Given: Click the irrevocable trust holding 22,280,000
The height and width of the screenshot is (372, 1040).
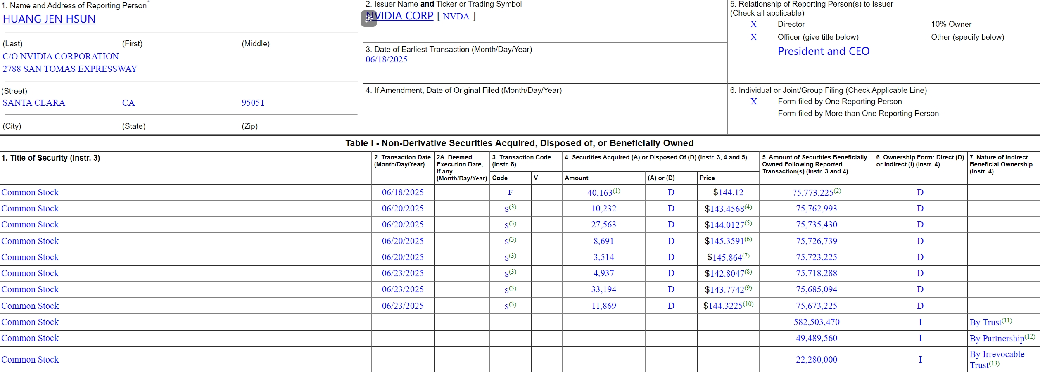Looking at the screenshot, I should 817,360.
